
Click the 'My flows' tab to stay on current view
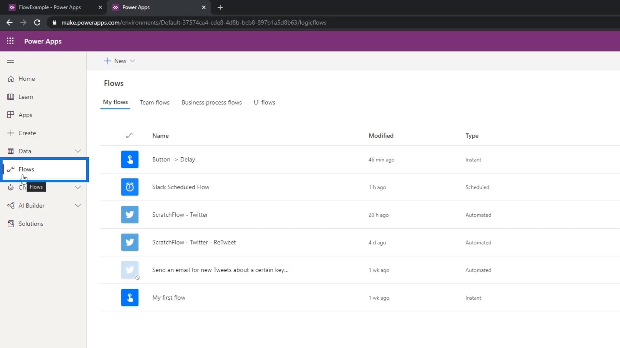pos(115,102)
